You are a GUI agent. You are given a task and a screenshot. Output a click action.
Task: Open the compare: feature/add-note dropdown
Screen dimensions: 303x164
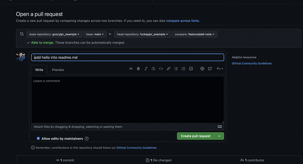click(x=194, y=34)
